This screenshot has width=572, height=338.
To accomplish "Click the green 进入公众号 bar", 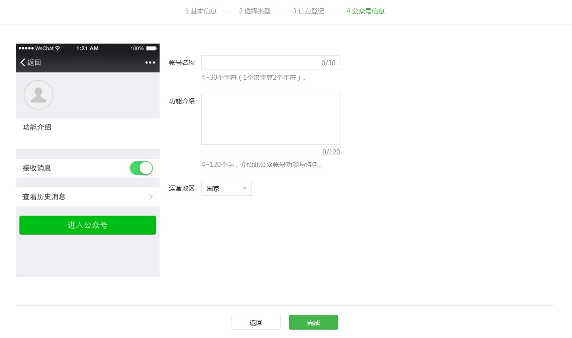I will [x=87, y=225].
